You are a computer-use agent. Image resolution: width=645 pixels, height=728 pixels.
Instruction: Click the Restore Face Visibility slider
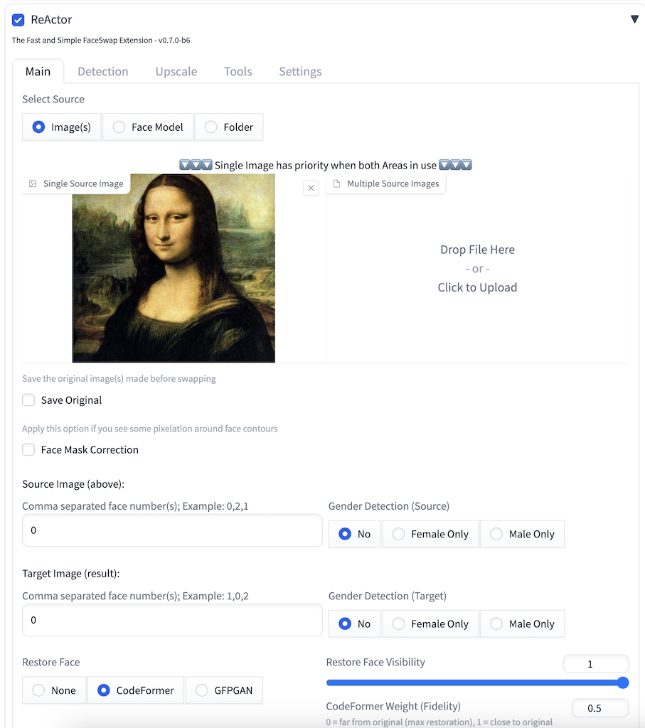point(475,683)
